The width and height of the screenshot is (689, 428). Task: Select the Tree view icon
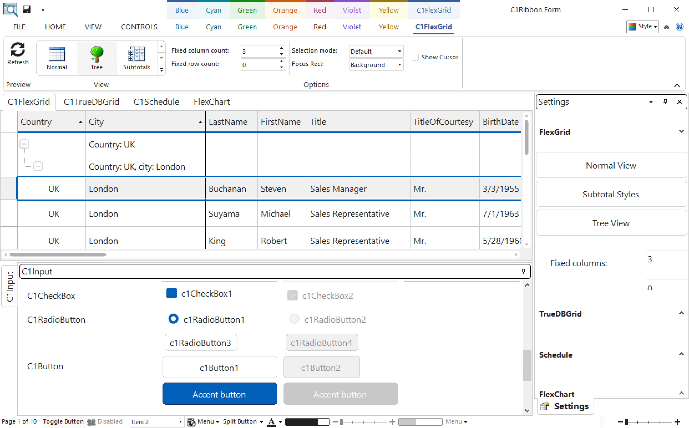(97, 54)
